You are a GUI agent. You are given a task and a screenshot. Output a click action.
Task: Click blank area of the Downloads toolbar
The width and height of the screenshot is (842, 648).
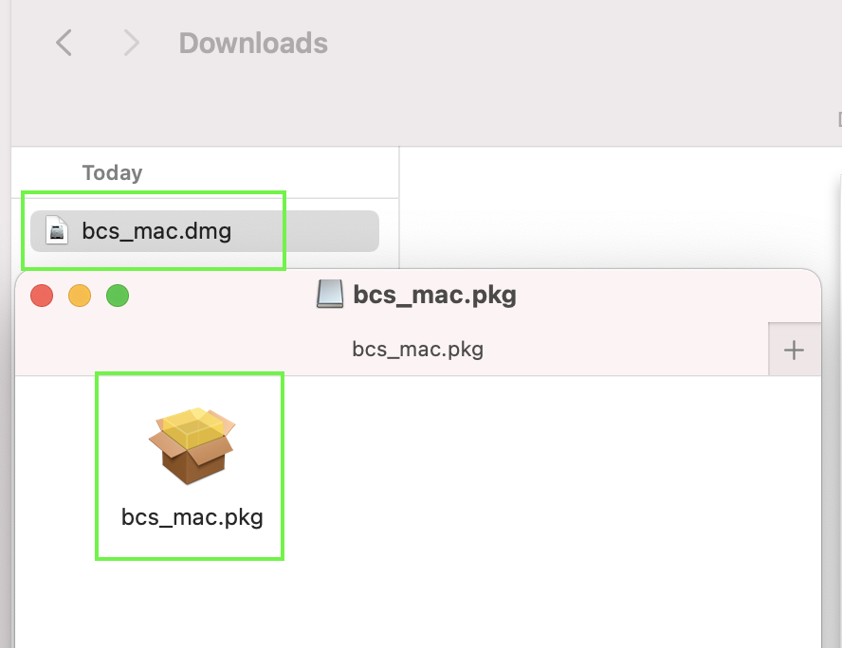coord(569,57)
